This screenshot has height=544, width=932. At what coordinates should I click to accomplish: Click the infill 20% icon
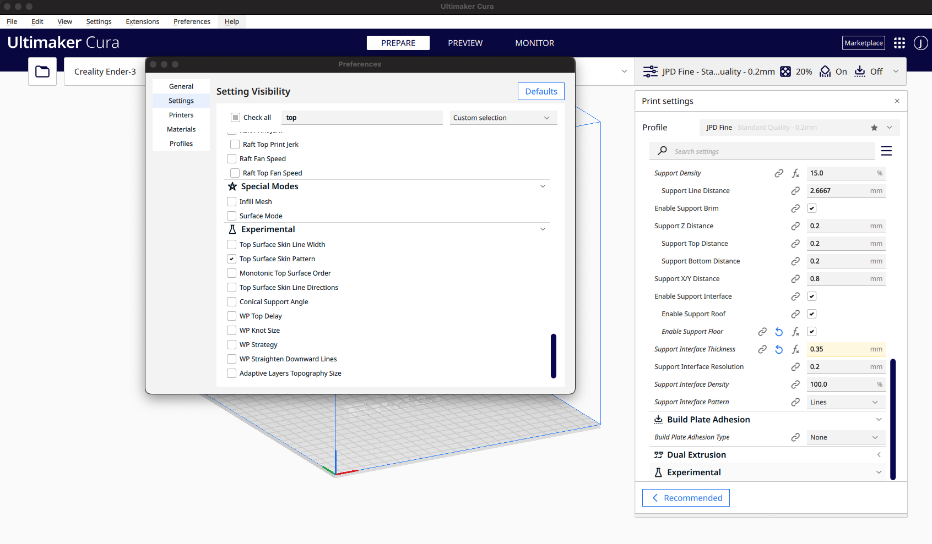point(785,72)
